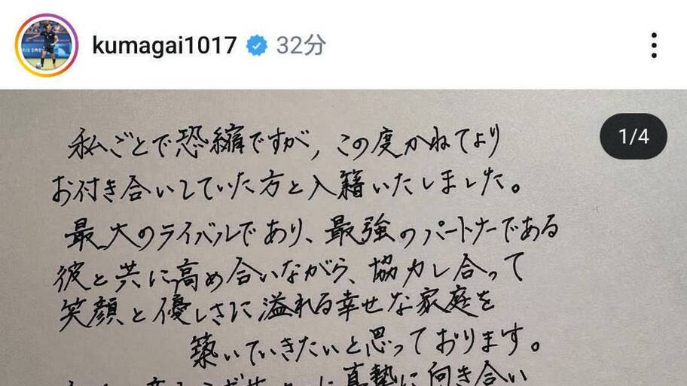Open the three-dot more options menu
Viewport: 687px width, 386px height.
click(654, 45)
